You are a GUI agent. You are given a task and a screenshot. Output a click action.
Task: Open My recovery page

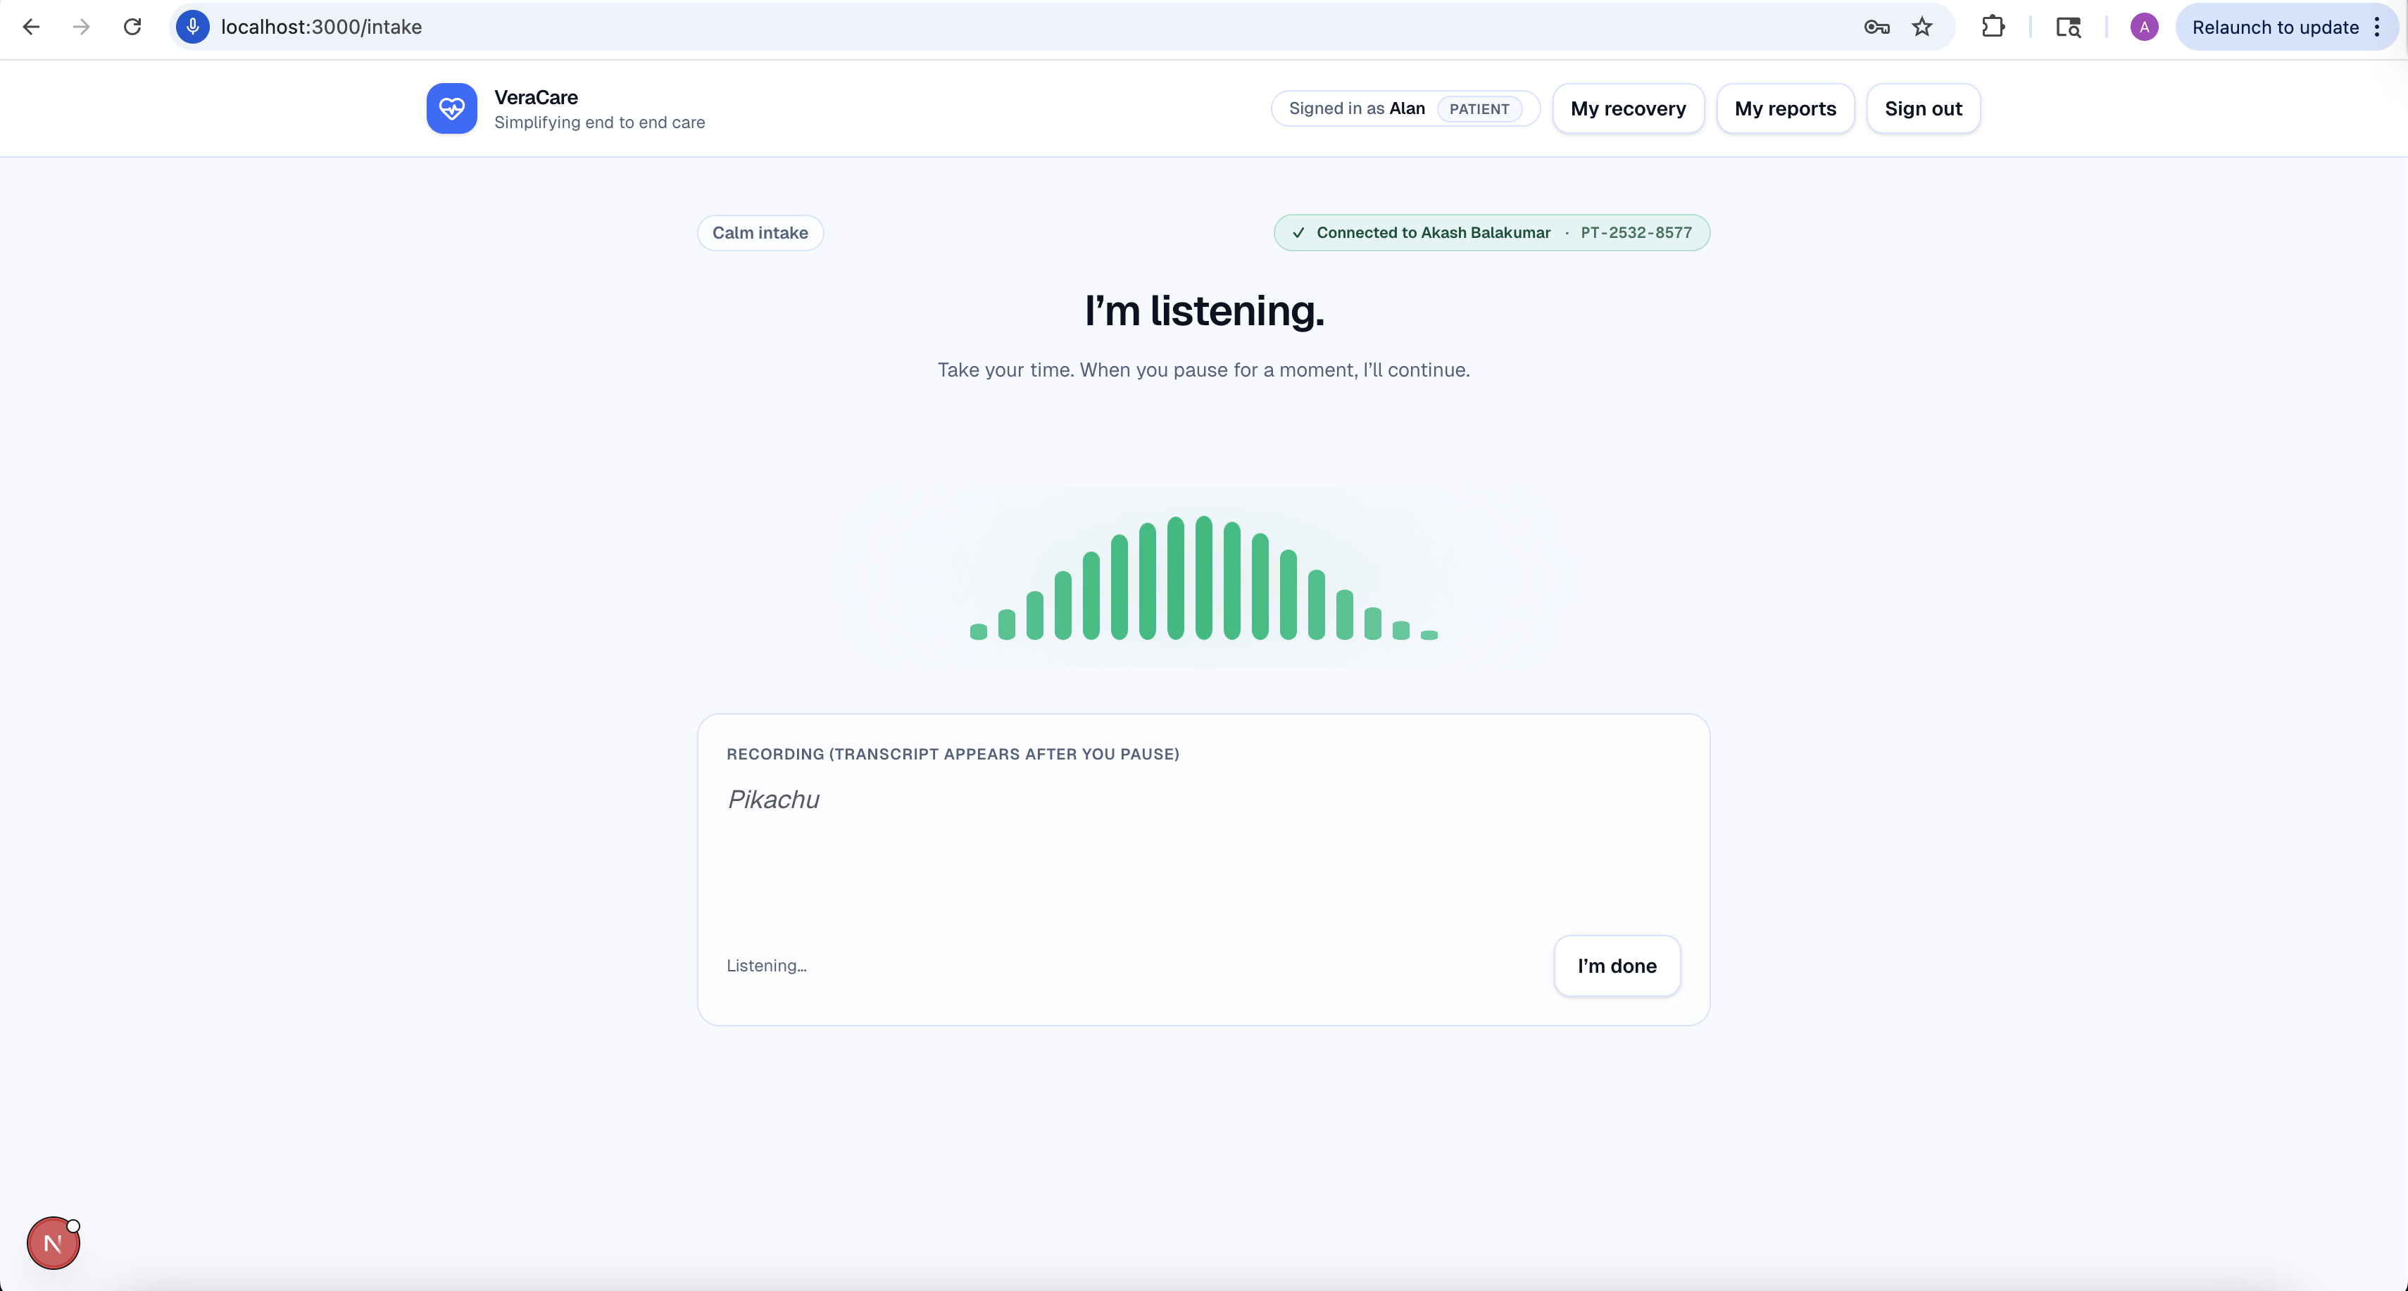point(1627,108)
